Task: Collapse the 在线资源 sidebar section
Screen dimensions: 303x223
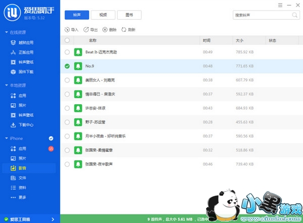Action: pos(6,32)
